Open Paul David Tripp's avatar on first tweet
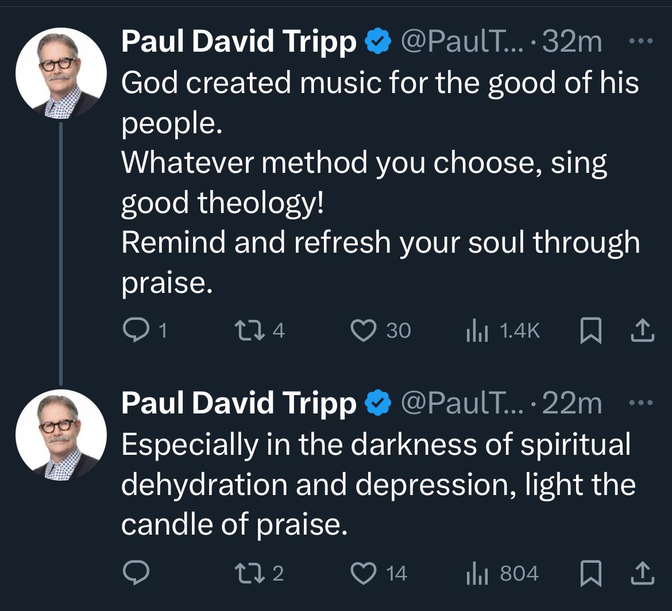672x611 pixels. (61, 74)
